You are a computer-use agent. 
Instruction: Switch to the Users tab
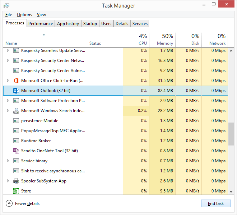106,24
